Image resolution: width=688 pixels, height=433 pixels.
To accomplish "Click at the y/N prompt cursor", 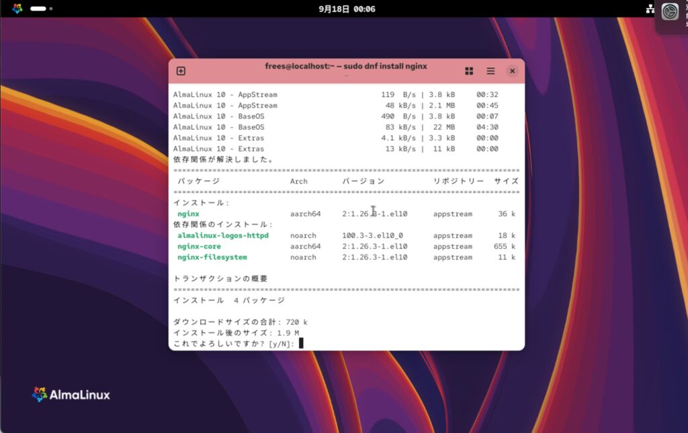I will tap(301, 344).
